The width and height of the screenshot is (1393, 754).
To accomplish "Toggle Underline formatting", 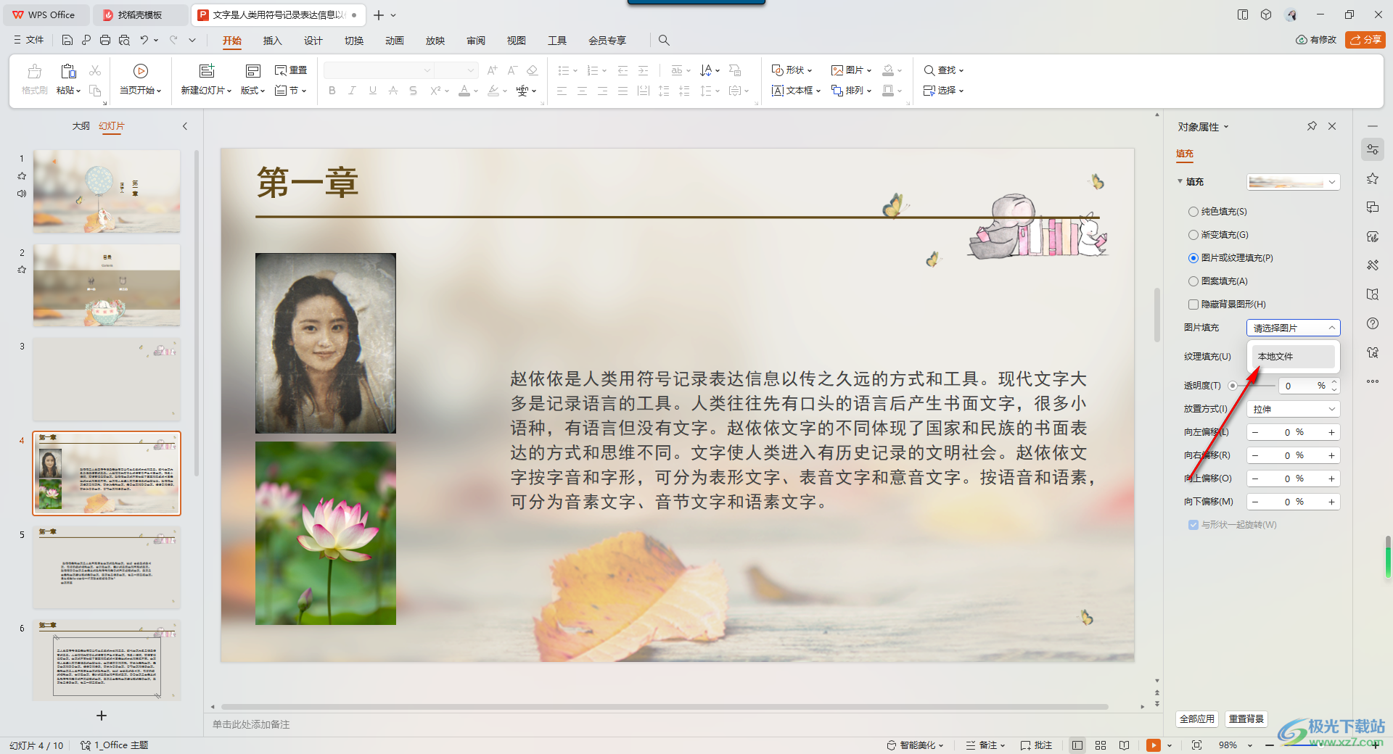I will click(373, 91).
